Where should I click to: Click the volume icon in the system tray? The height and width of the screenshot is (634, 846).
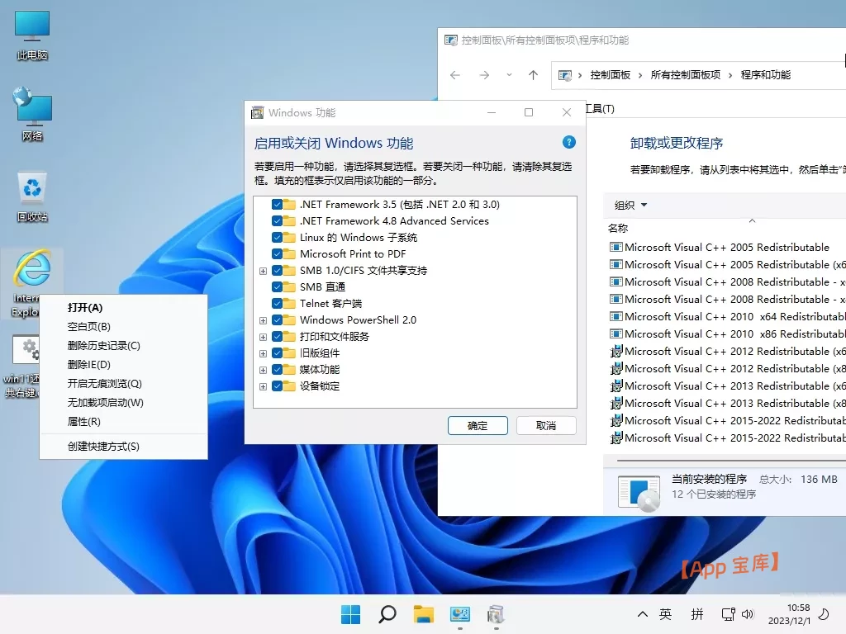pyautogui.click(x=749, y=614)
